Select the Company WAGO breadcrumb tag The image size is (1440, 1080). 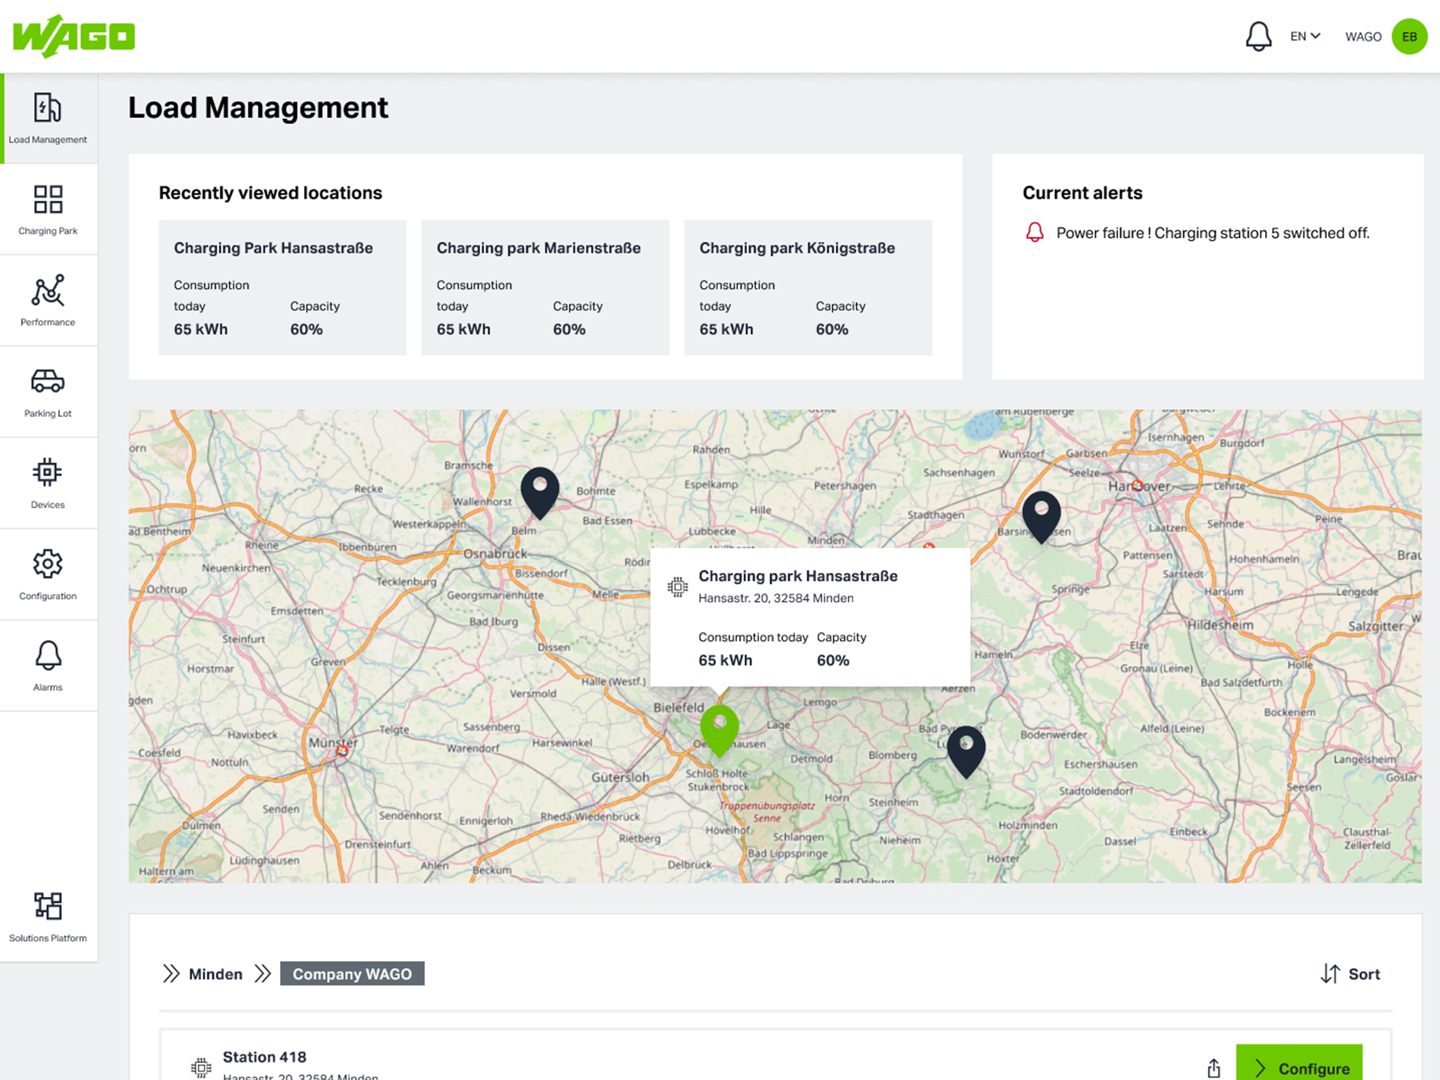coord(352,973)
